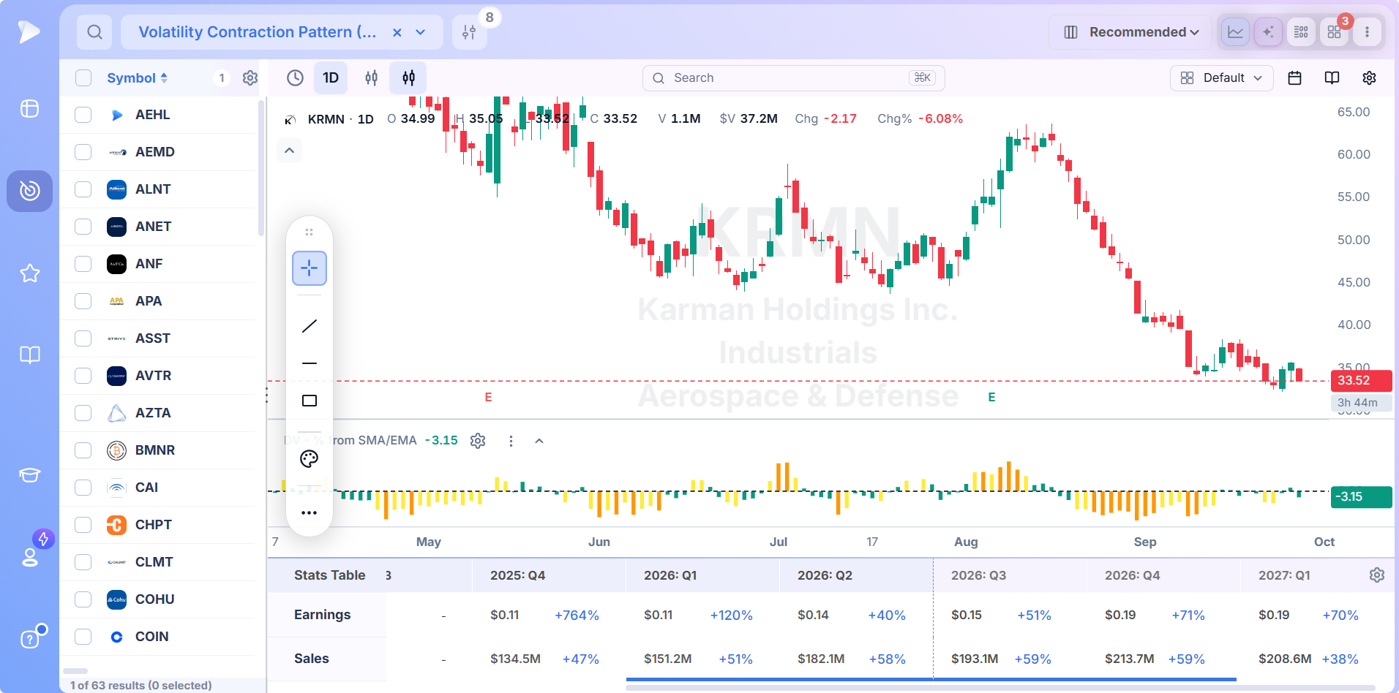
Task: Open the color palette tool
Action: (310, 459)
